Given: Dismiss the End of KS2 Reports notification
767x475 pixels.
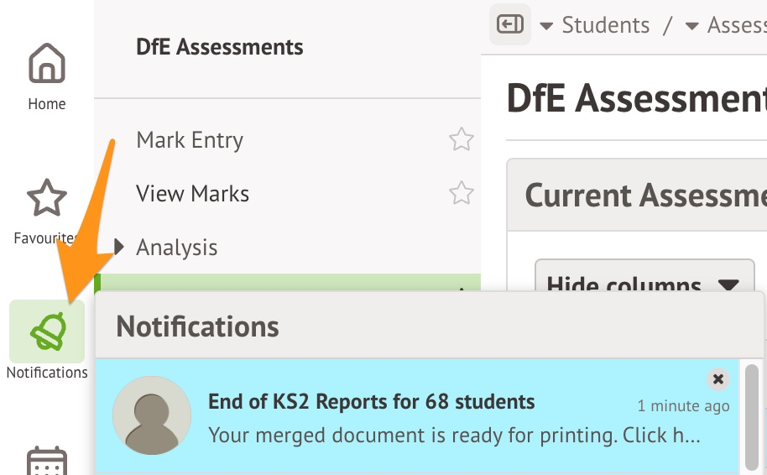Looking at the screenshot, I should pyautogui.click(x=717, y=379).
